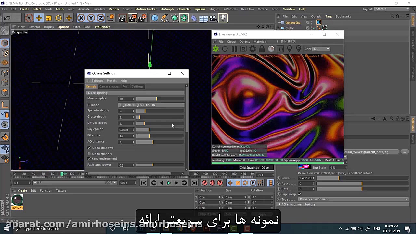Restart the render with the green Octane icon

pos(216,49)
